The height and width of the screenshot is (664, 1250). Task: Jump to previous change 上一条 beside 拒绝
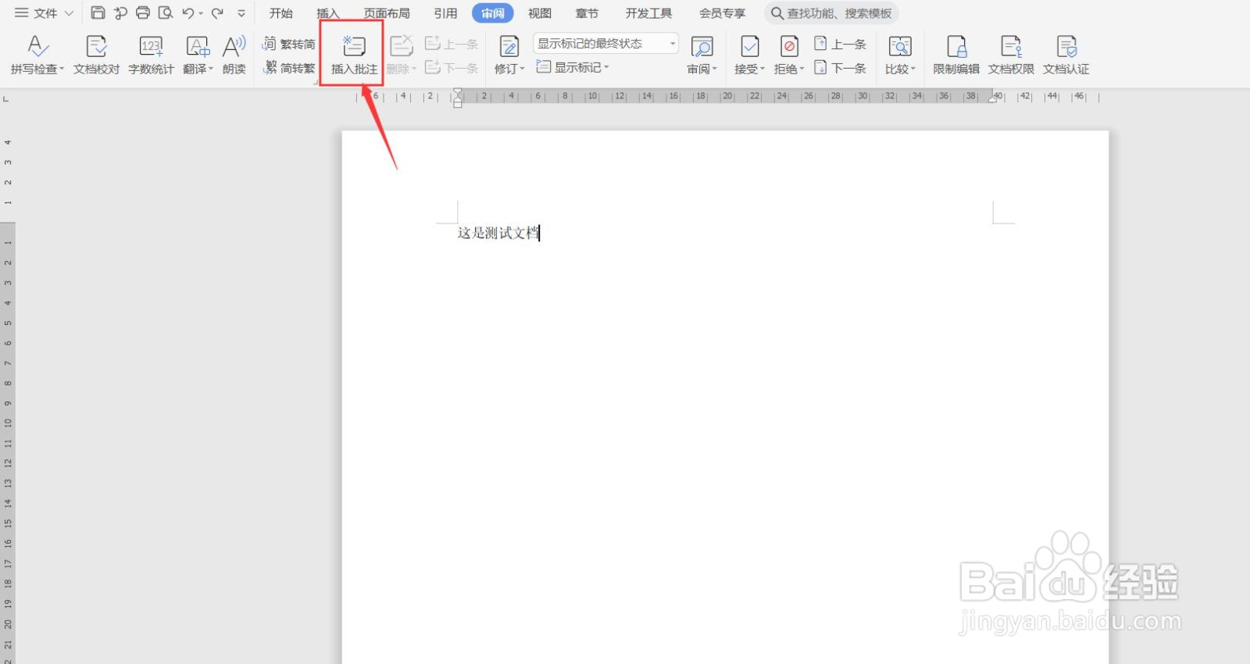pyautogui.click(x=841, y=44)
